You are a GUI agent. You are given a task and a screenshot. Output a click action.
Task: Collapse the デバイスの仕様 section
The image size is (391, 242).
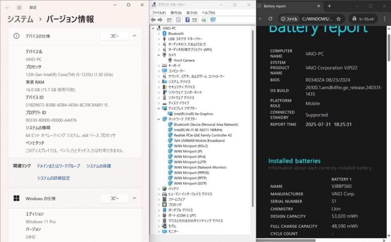point(135,36)
